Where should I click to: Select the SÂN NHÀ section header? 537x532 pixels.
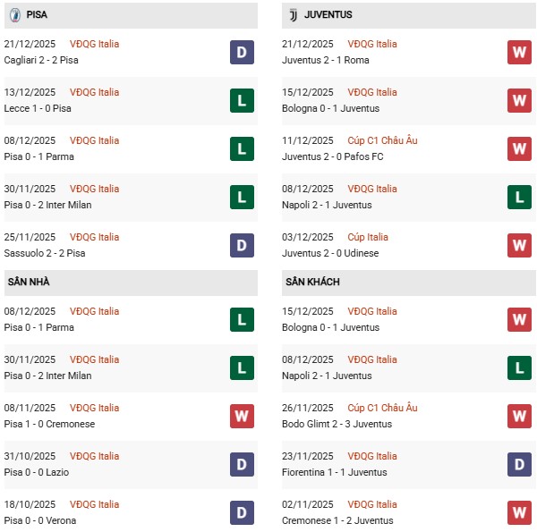[30, 283]
